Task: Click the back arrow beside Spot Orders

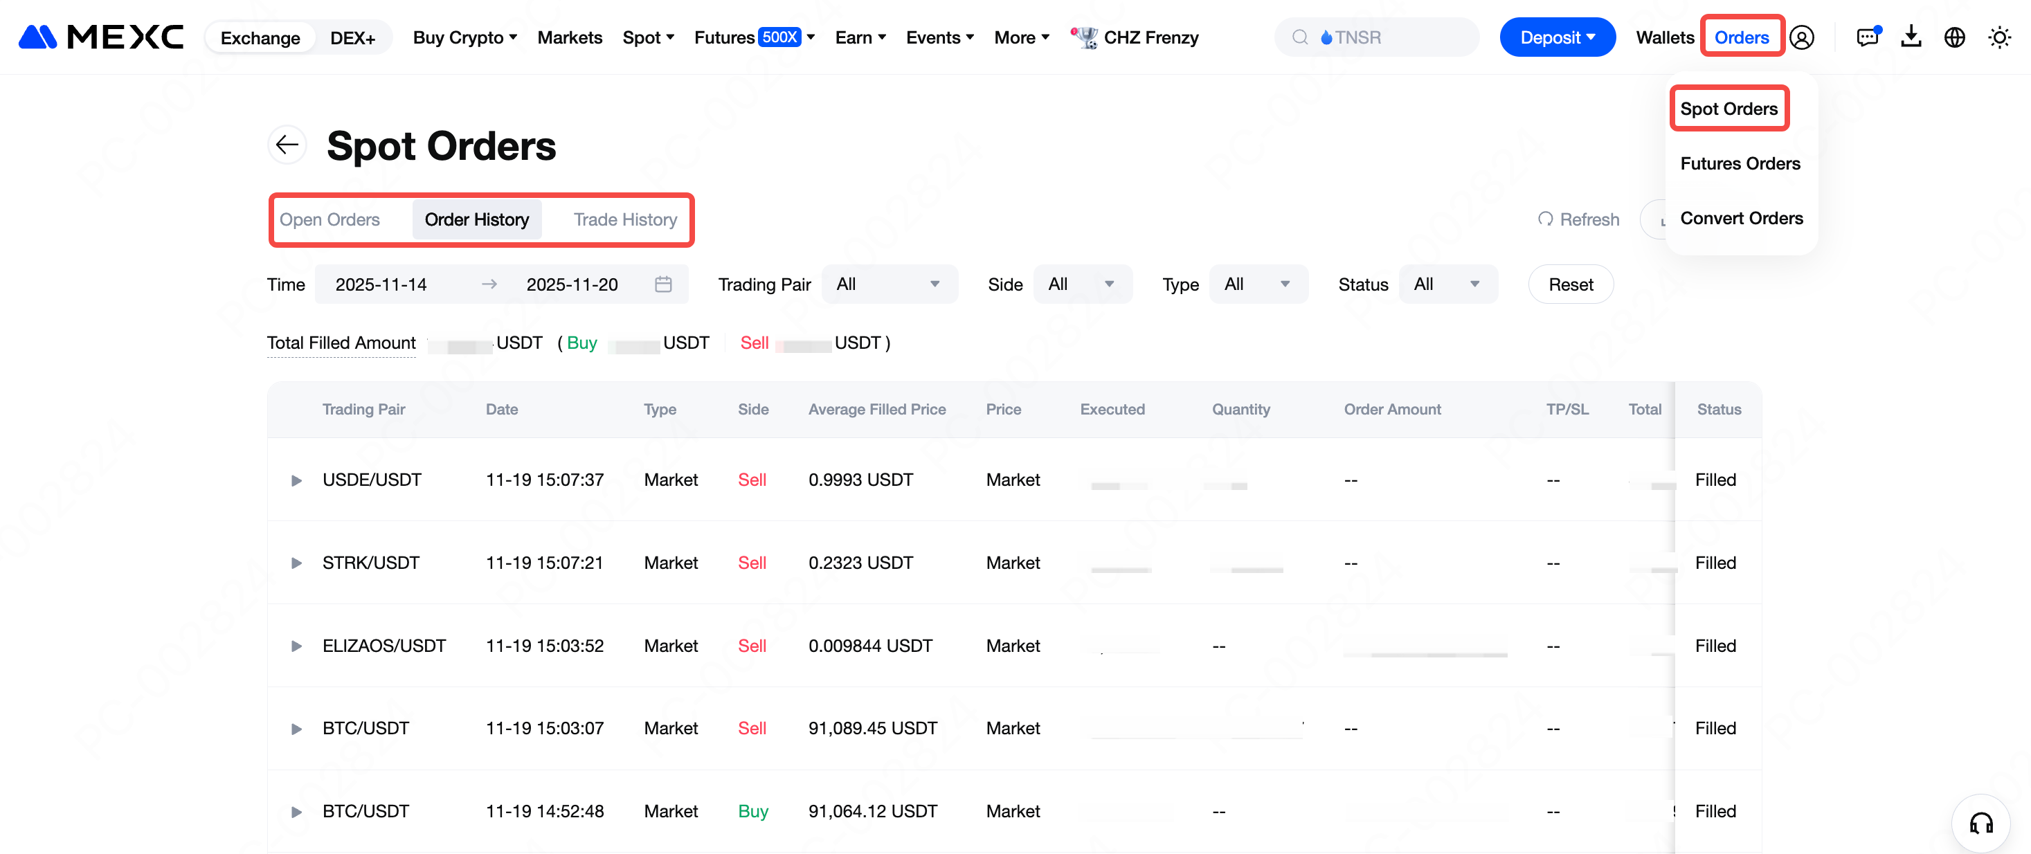Action: [x=287, y=145]
